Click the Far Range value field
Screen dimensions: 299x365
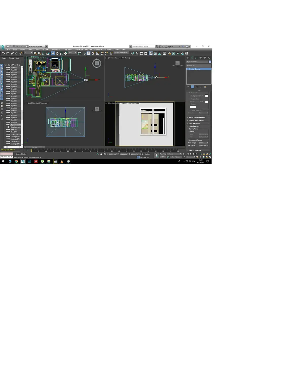click(203, 146)
